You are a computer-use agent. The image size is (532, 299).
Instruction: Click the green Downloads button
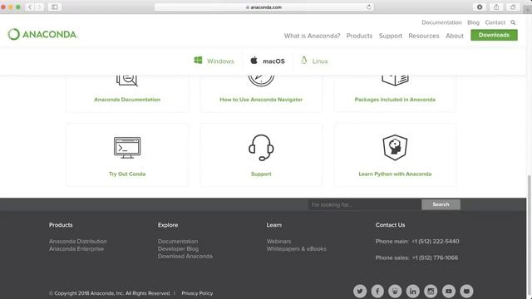click(x=494, y=35)
